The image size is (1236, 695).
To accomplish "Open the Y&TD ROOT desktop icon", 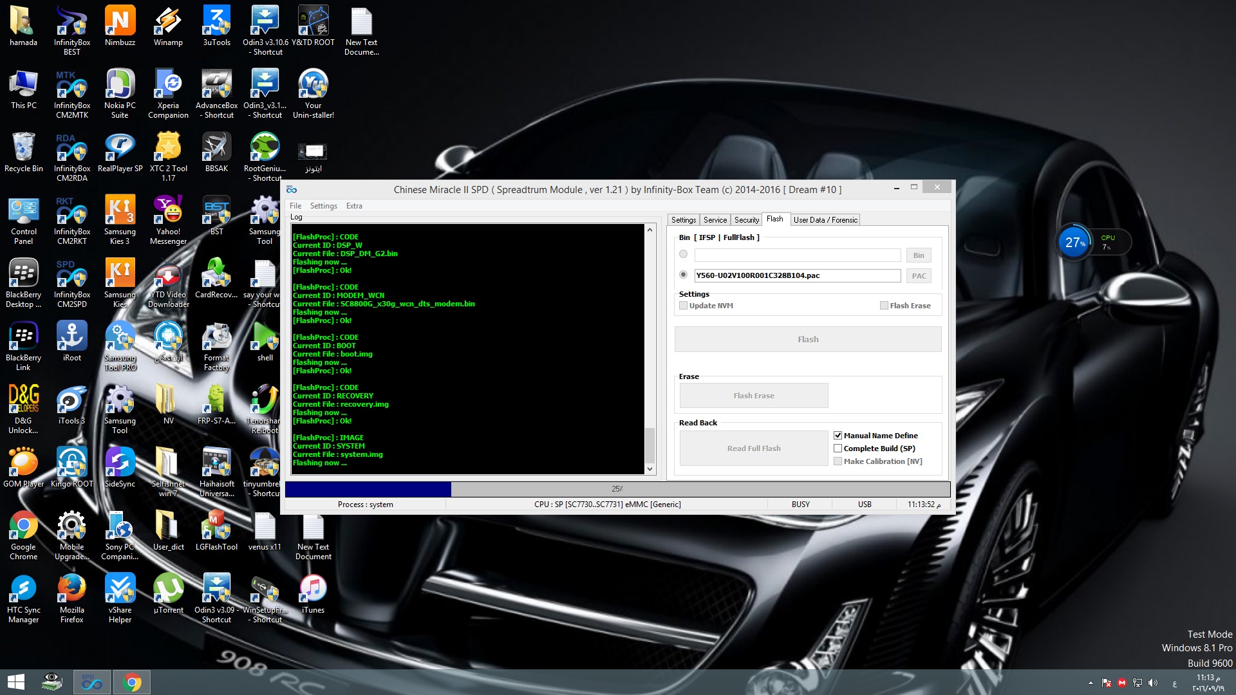I will [313, 26].
